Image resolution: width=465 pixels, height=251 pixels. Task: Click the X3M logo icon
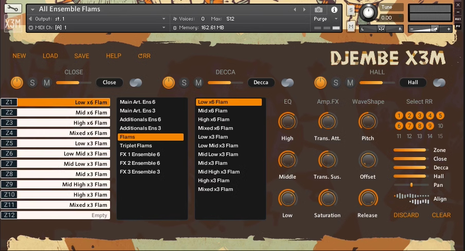[x=13, y=23]
